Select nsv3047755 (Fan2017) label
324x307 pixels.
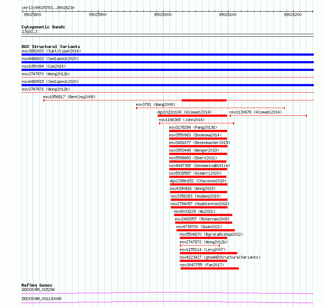point(202,265)
